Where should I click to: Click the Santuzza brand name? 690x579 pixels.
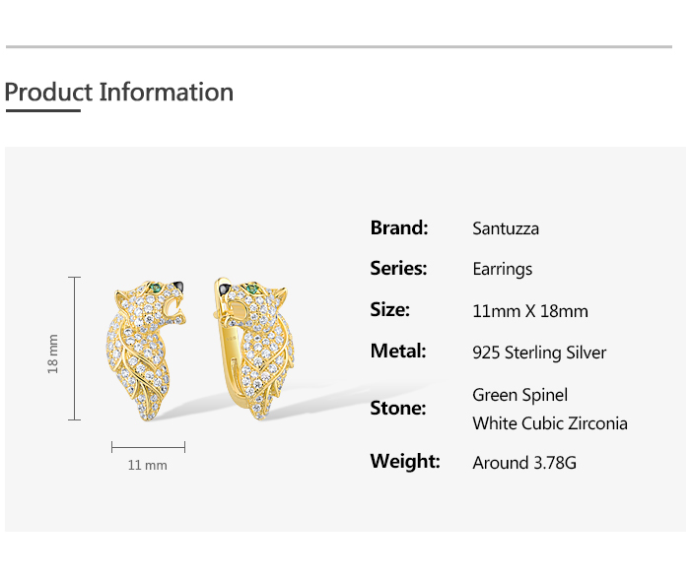(506, 229)
